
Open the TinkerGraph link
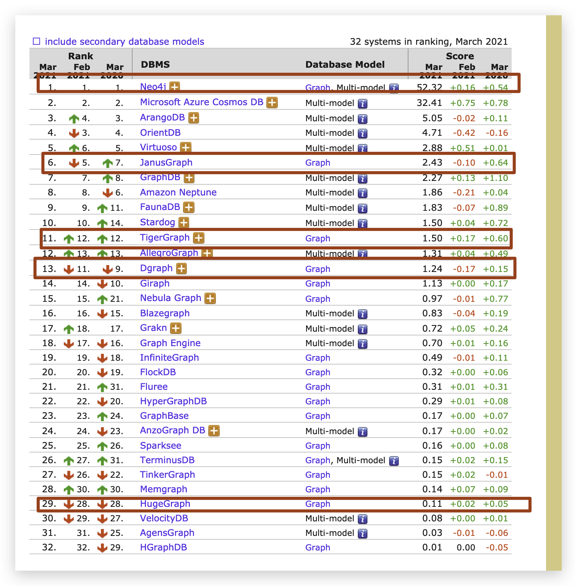click(168, 475)
